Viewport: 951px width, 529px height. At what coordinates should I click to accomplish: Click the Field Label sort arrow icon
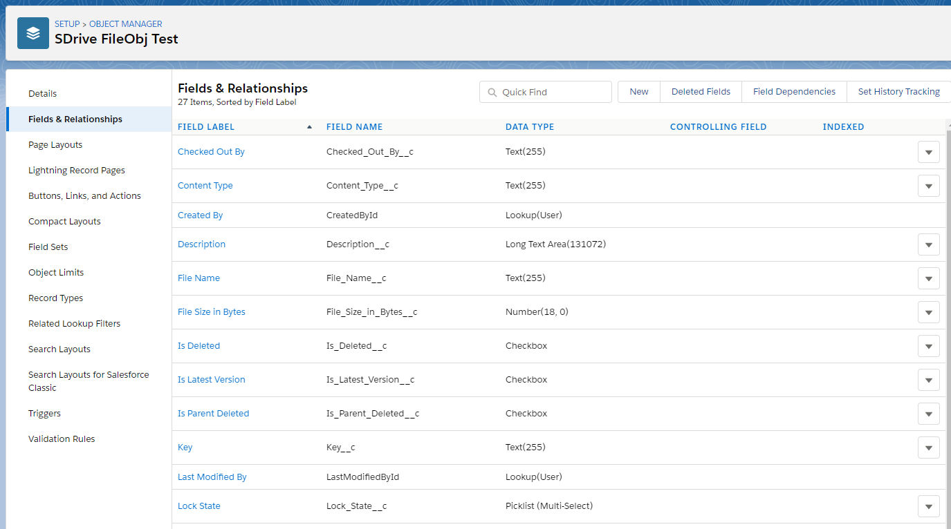309,127
